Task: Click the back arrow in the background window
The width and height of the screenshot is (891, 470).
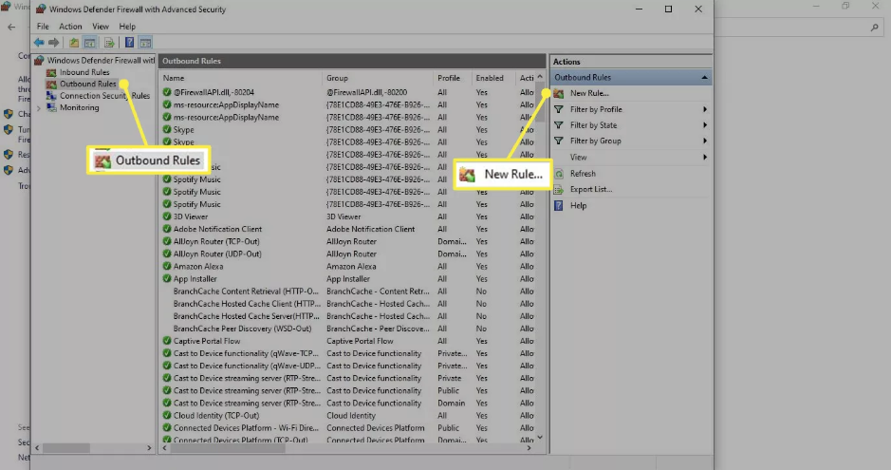Action: coord(11,27)
